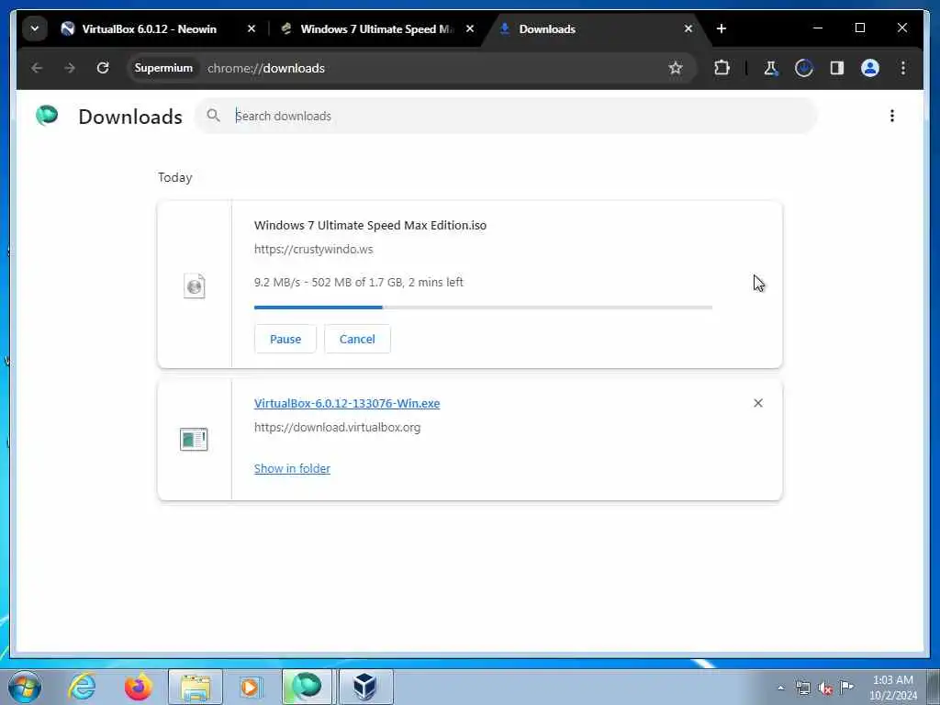The height and width of the screenshot is (705, 940).
Task: Click Supermium browser taskbar button
Action: [307, 687]
